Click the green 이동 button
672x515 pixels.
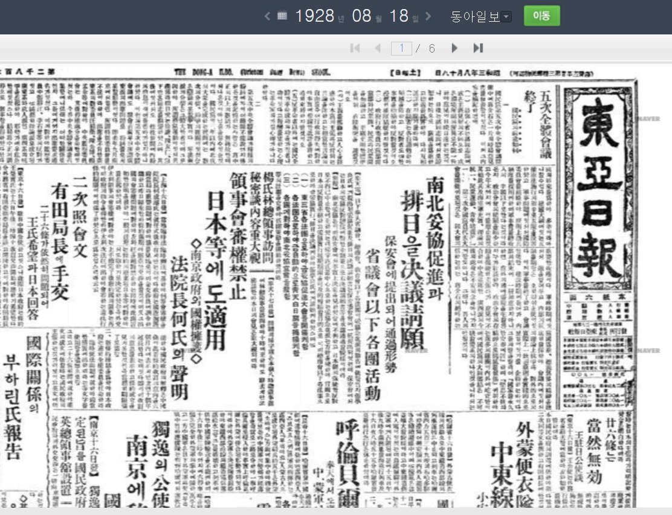(x=541, y=16)
